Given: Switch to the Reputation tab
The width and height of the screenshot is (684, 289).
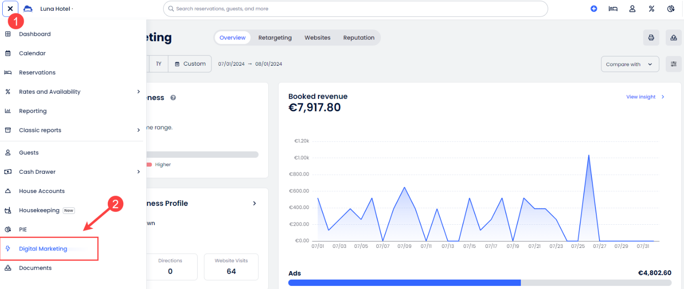Looking at the screenshot, I should click(x=359, y=38).
